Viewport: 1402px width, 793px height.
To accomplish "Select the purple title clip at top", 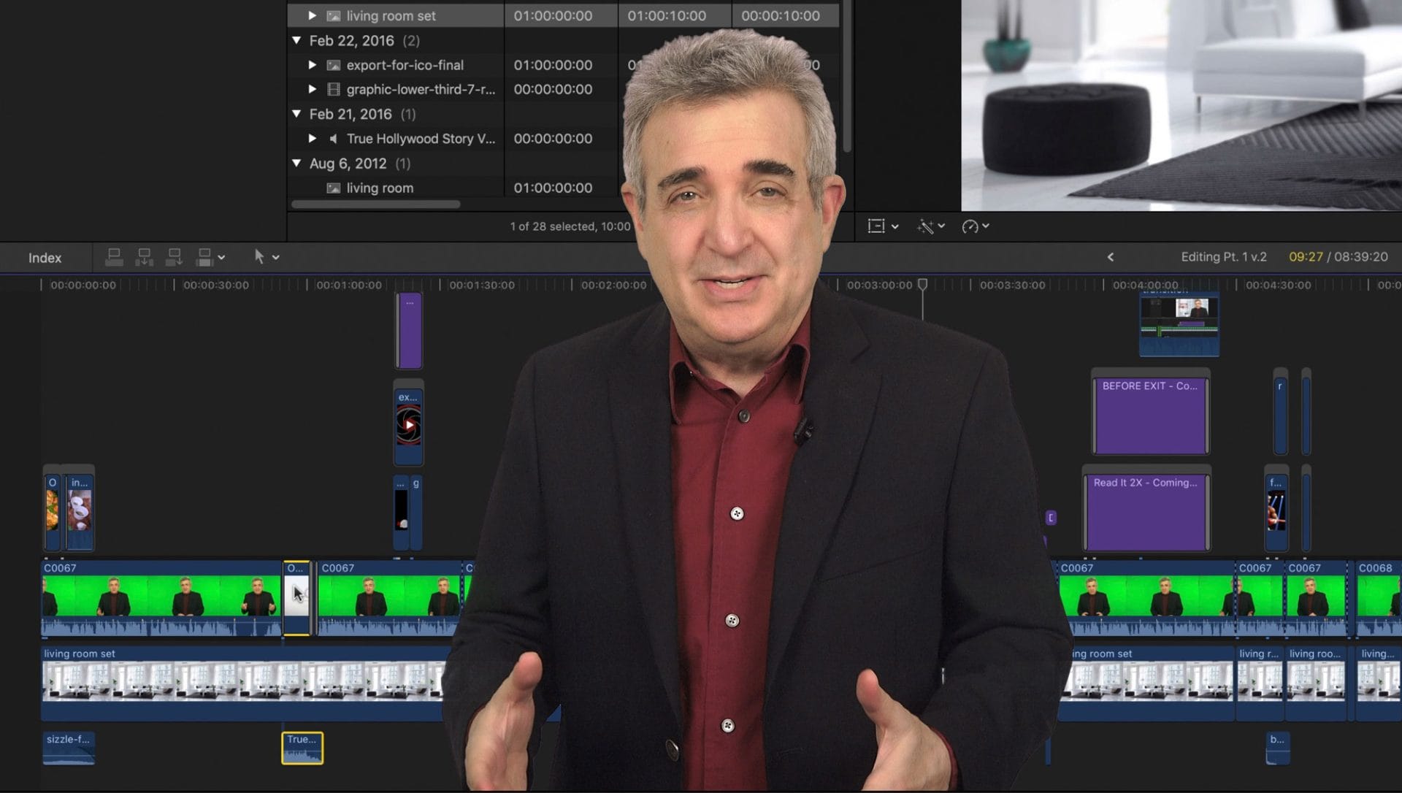I will coord(409,331).
